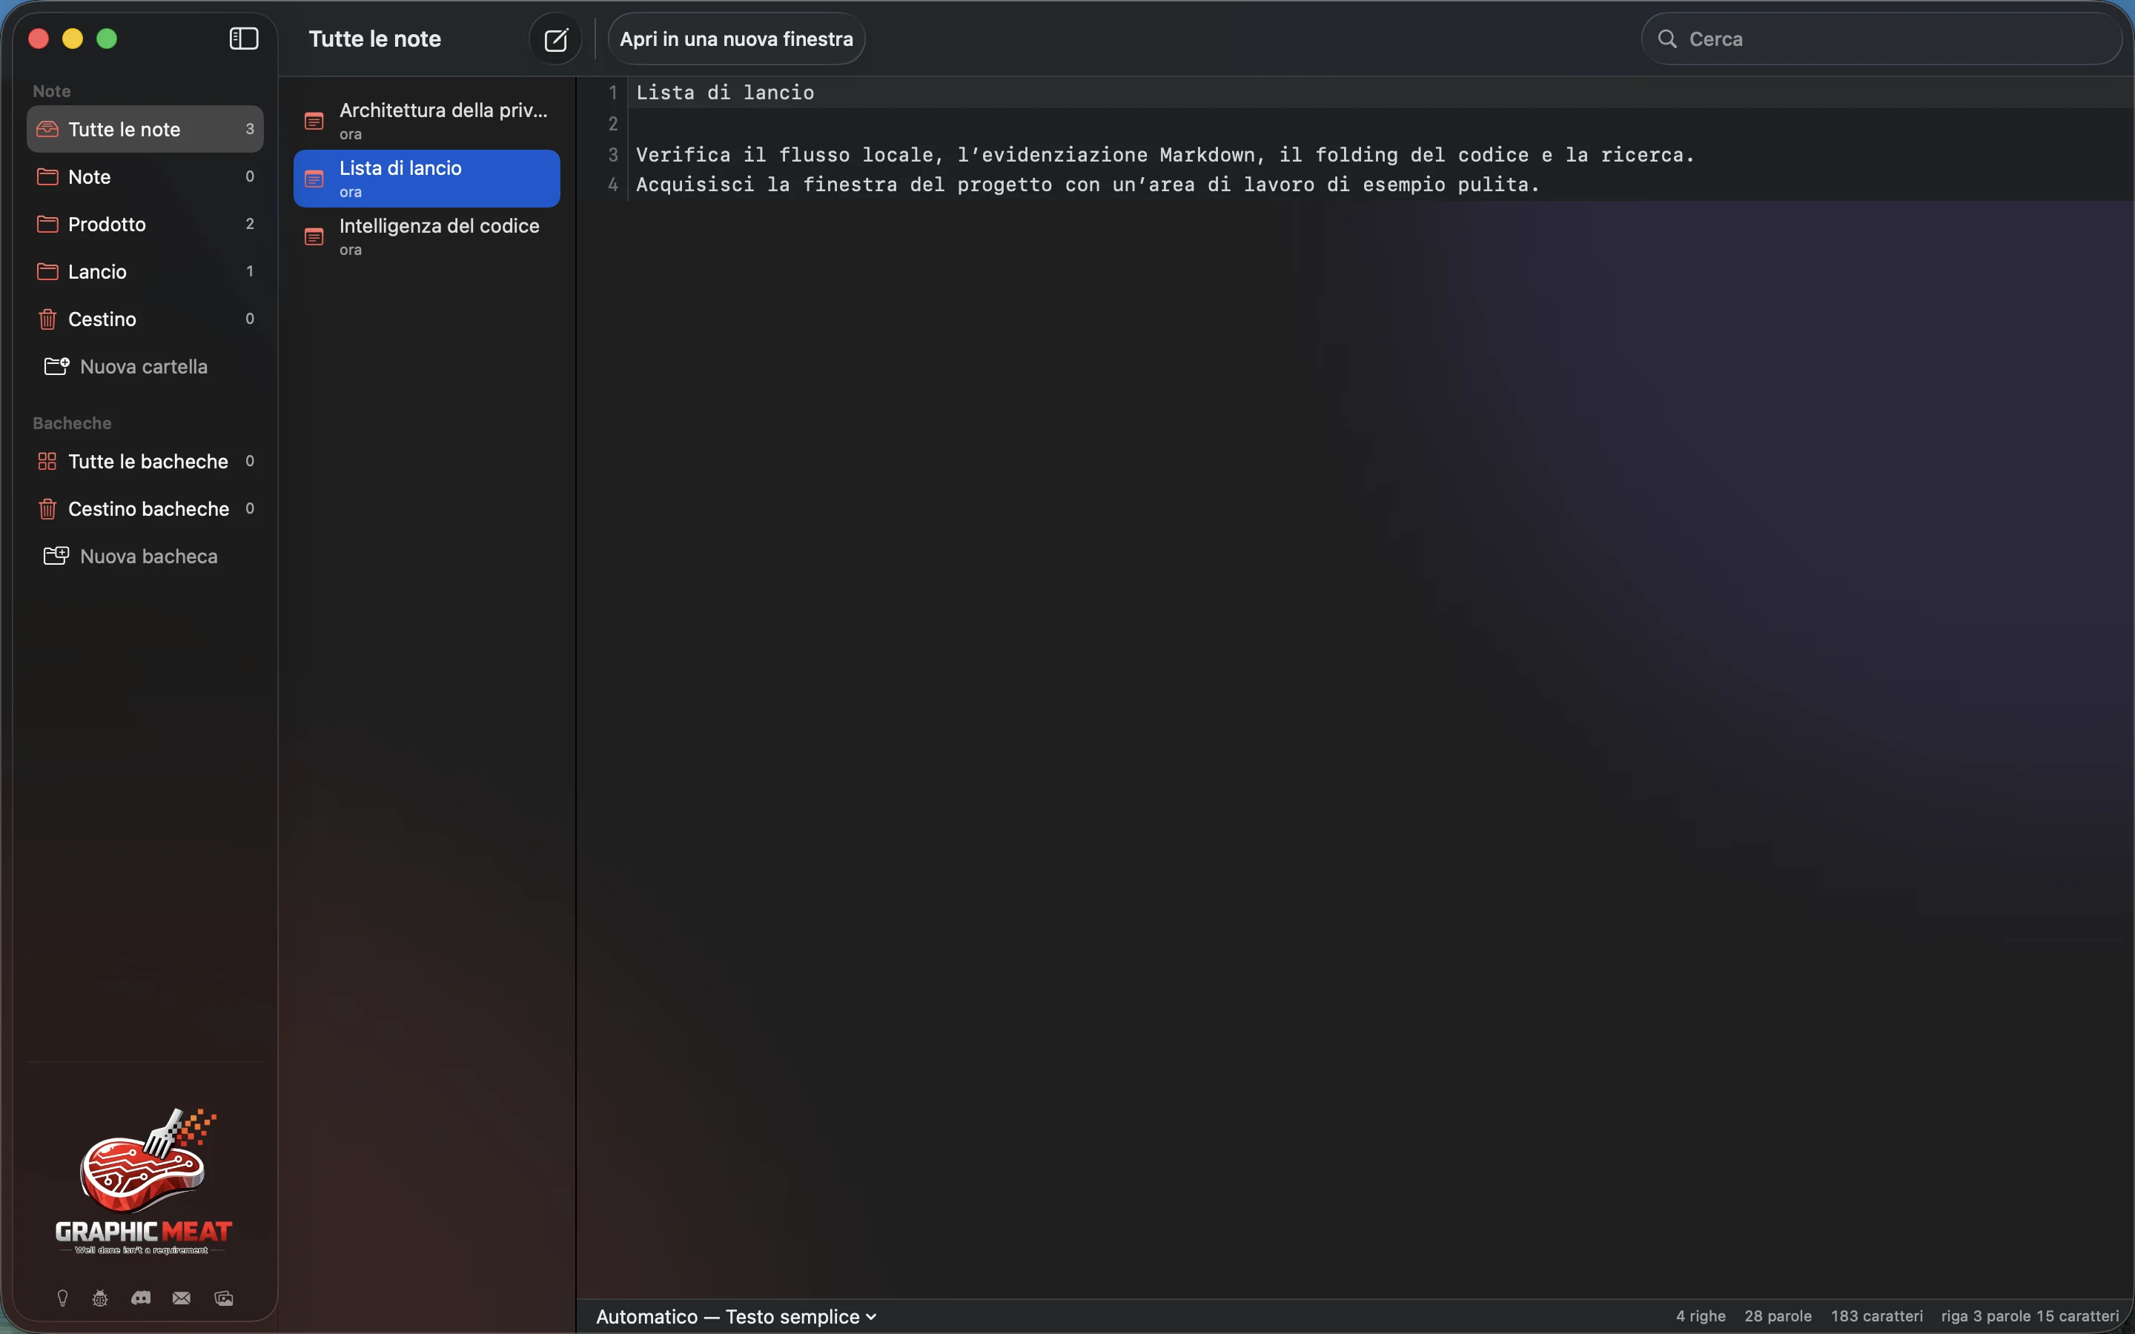Open the Discord icon in sidebar footer

pyautogui.click(x=141, y=1298)
